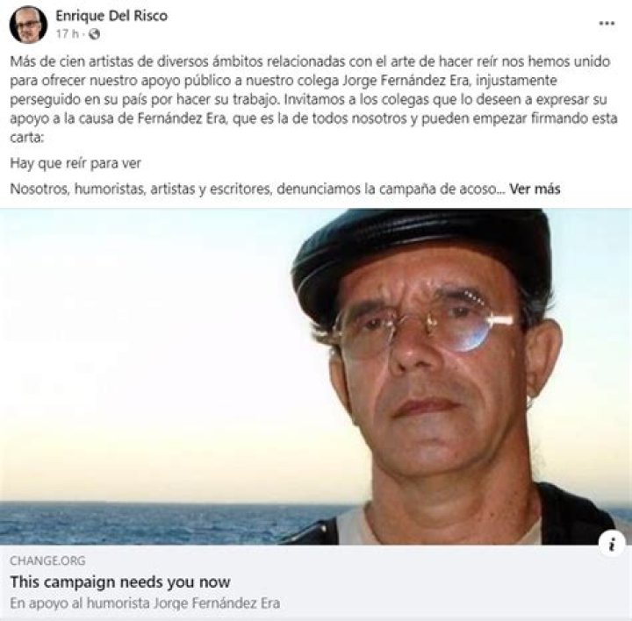The height and width of the screenshot is (621, 632).
Task: Click the grey link card footer background
Action: pyautogui.click(x=443, y=582)
